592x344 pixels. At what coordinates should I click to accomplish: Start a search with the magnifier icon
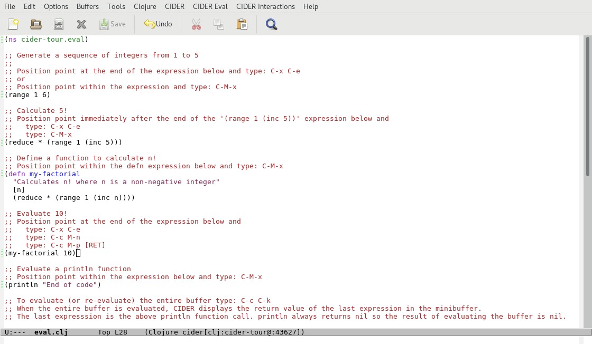(x=271, y=24)
